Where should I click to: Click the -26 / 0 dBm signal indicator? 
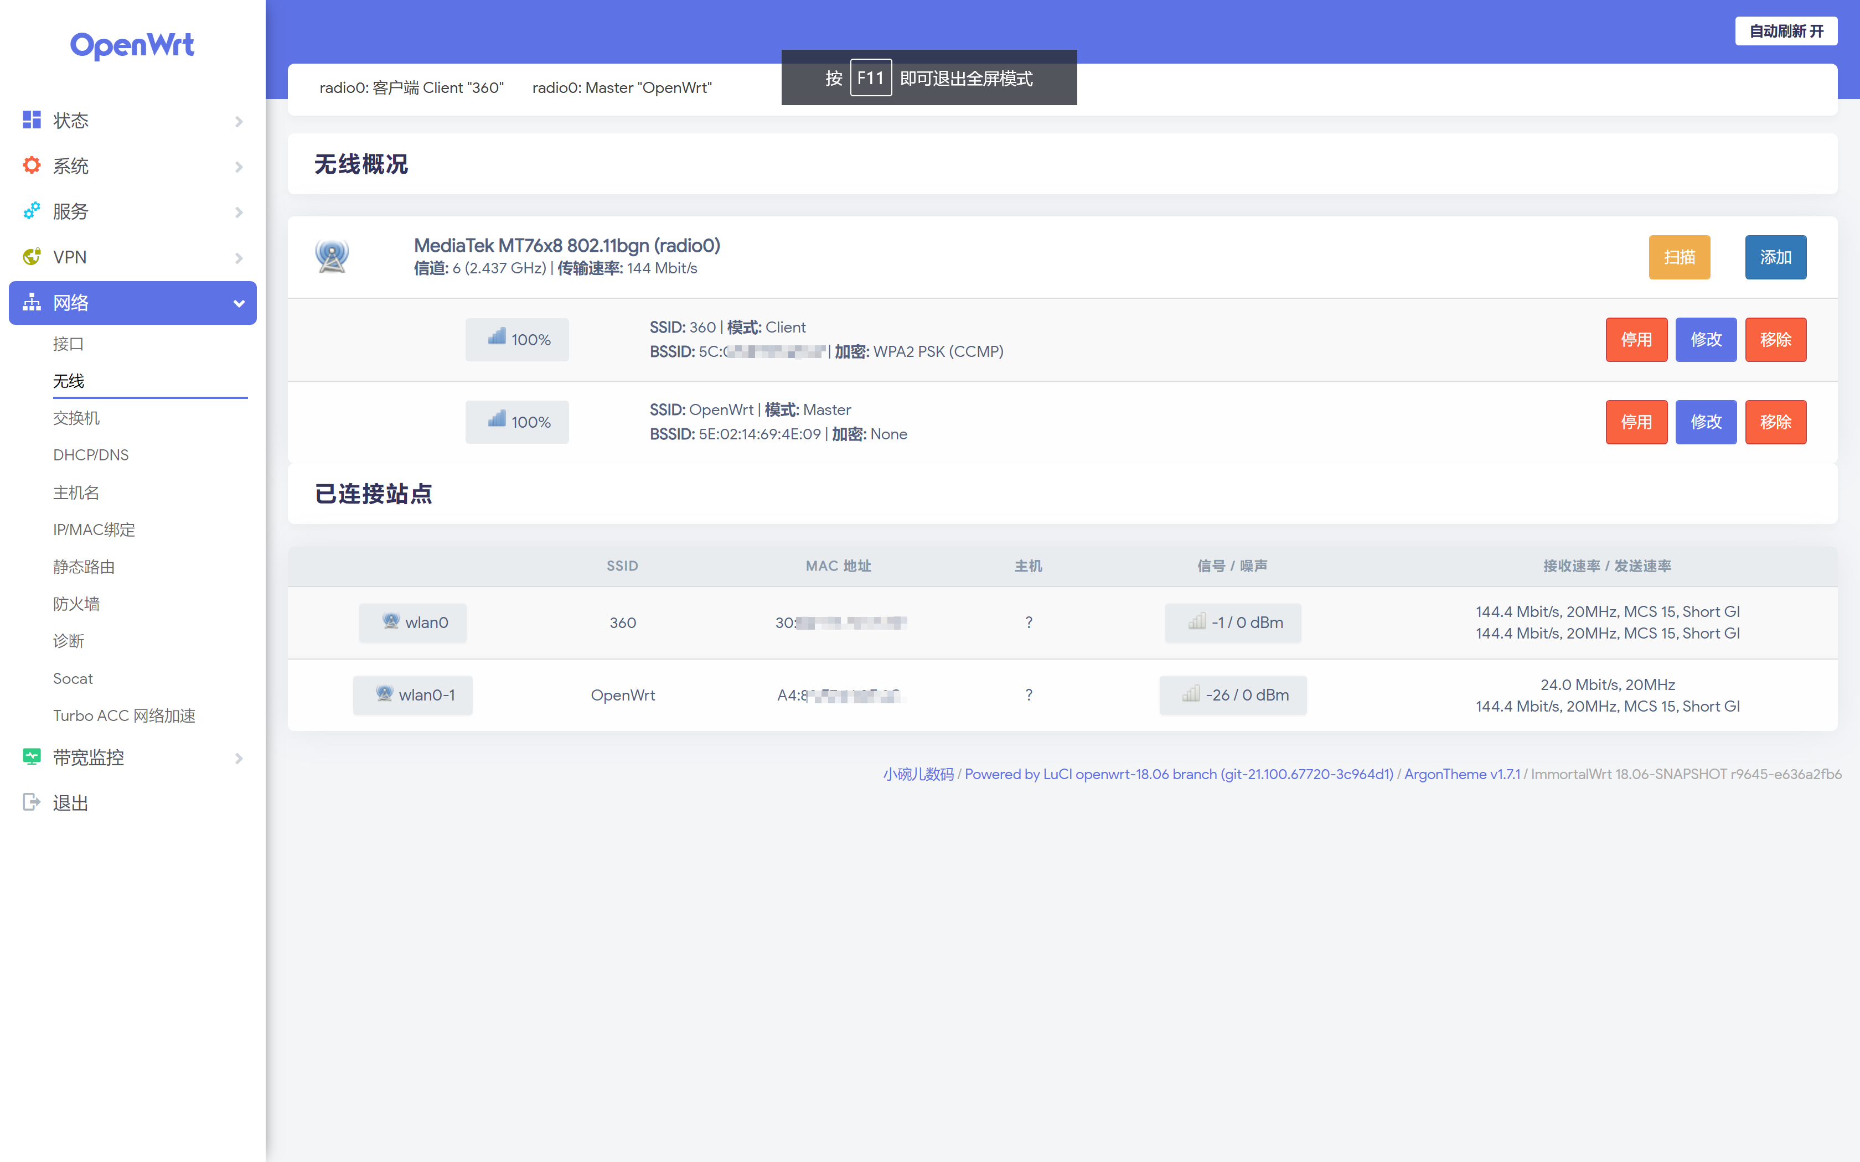(1233, 695)
